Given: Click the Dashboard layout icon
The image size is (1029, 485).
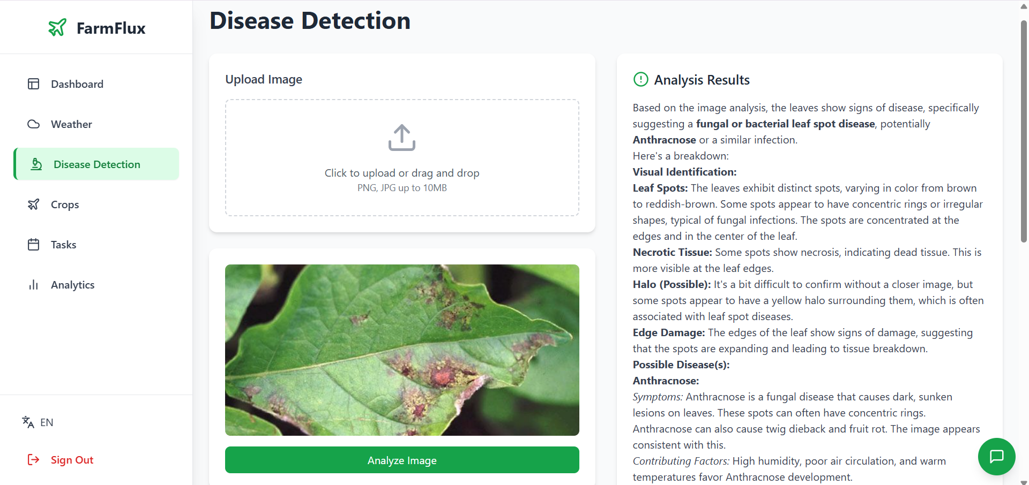Looking at the screenshot, I should [x=34, y=84].
